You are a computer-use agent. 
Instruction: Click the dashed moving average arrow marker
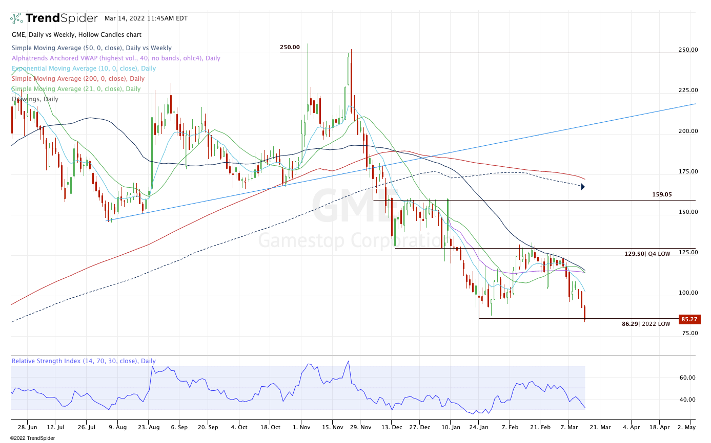[x=583, y=187]
